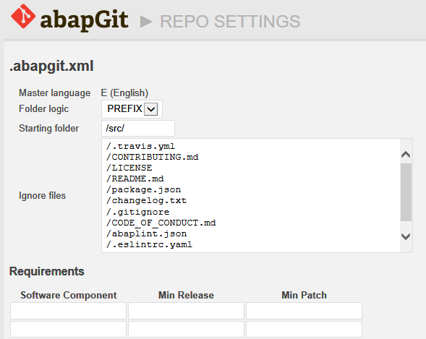Click the /LICENSE line in ignore list
The image size is (426, 339).
pos(129,168)
